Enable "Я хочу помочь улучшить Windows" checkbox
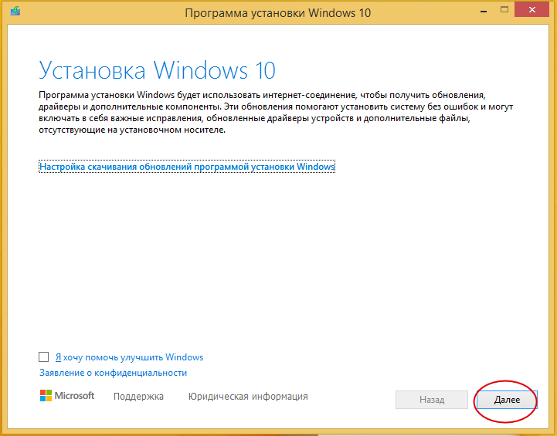 tap(44, 357)
